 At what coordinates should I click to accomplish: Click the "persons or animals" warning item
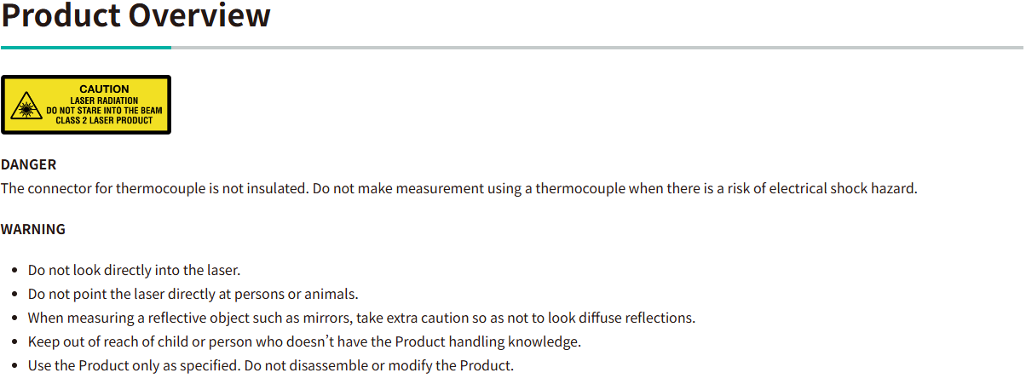193,294
